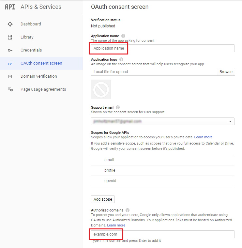Image resolution: width=242 pixels, height=248 pixels.
Task: Open Learn more link about scopes
Action: 203,137
